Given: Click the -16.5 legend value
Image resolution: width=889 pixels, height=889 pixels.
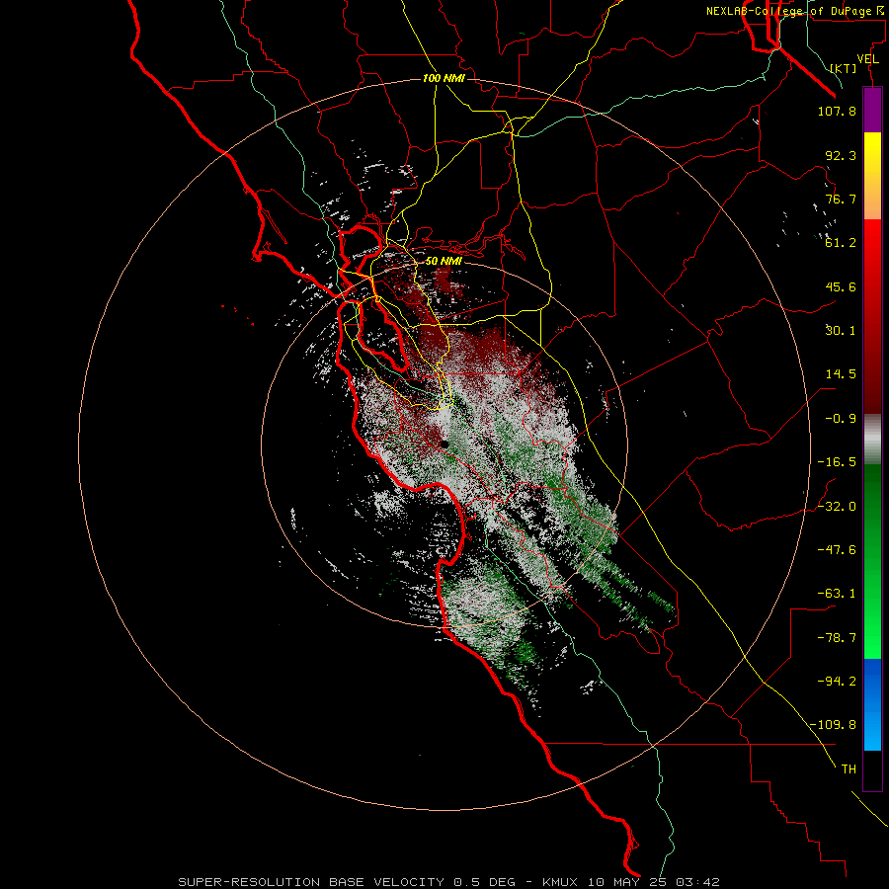Looking at the screenshot, I should click(x=837, y=462).
